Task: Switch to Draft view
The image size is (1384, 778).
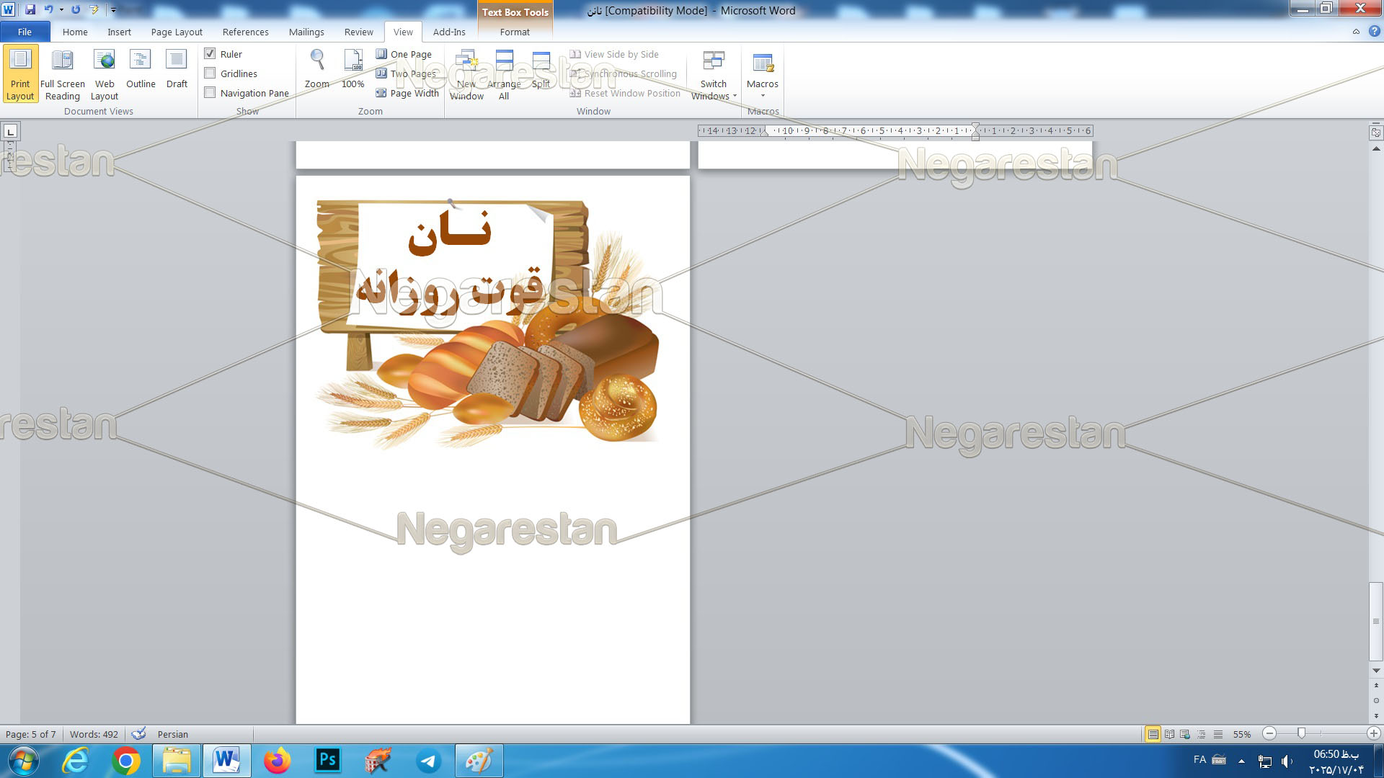Action: click(177, 70)
